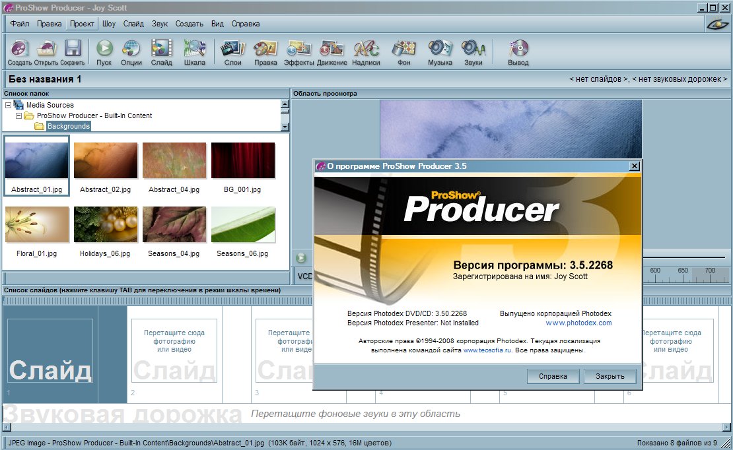
Task: Open the Шоу menu
Action: (109, 24)
